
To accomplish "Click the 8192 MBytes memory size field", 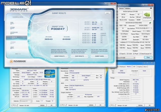I will pos(122,73).
